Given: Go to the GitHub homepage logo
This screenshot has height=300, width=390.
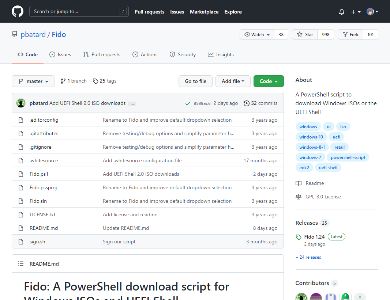Looking at the screenshot, I should point(18,11).
